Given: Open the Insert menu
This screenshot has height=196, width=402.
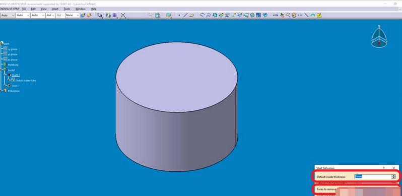Looking at the screenshot, I should point(55,9).
